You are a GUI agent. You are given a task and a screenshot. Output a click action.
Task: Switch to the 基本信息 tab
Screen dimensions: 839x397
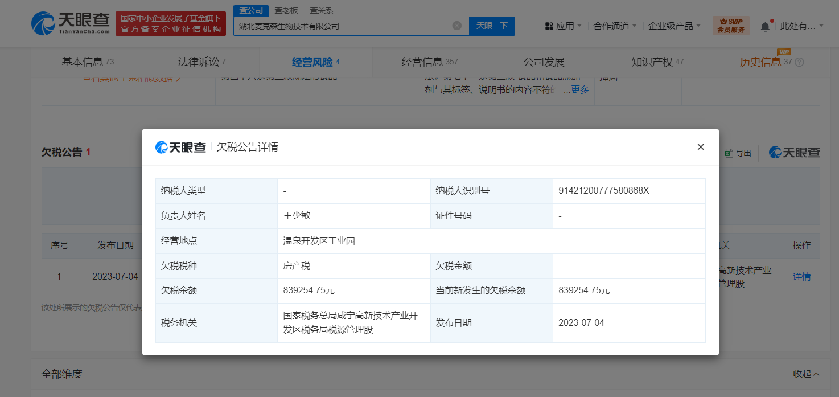[88, 62]
